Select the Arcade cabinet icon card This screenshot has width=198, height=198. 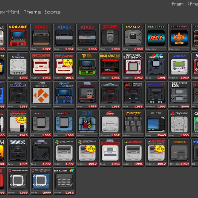[x=18, y=37]
